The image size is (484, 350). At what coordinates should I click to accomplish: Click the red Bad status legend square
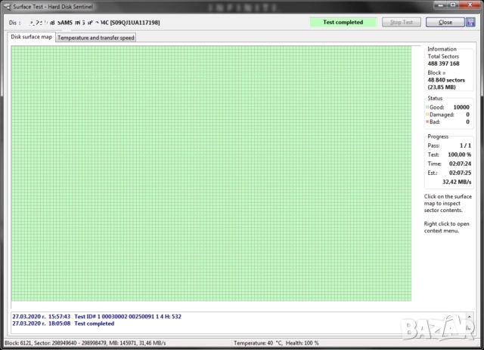[x=428, y=121]
